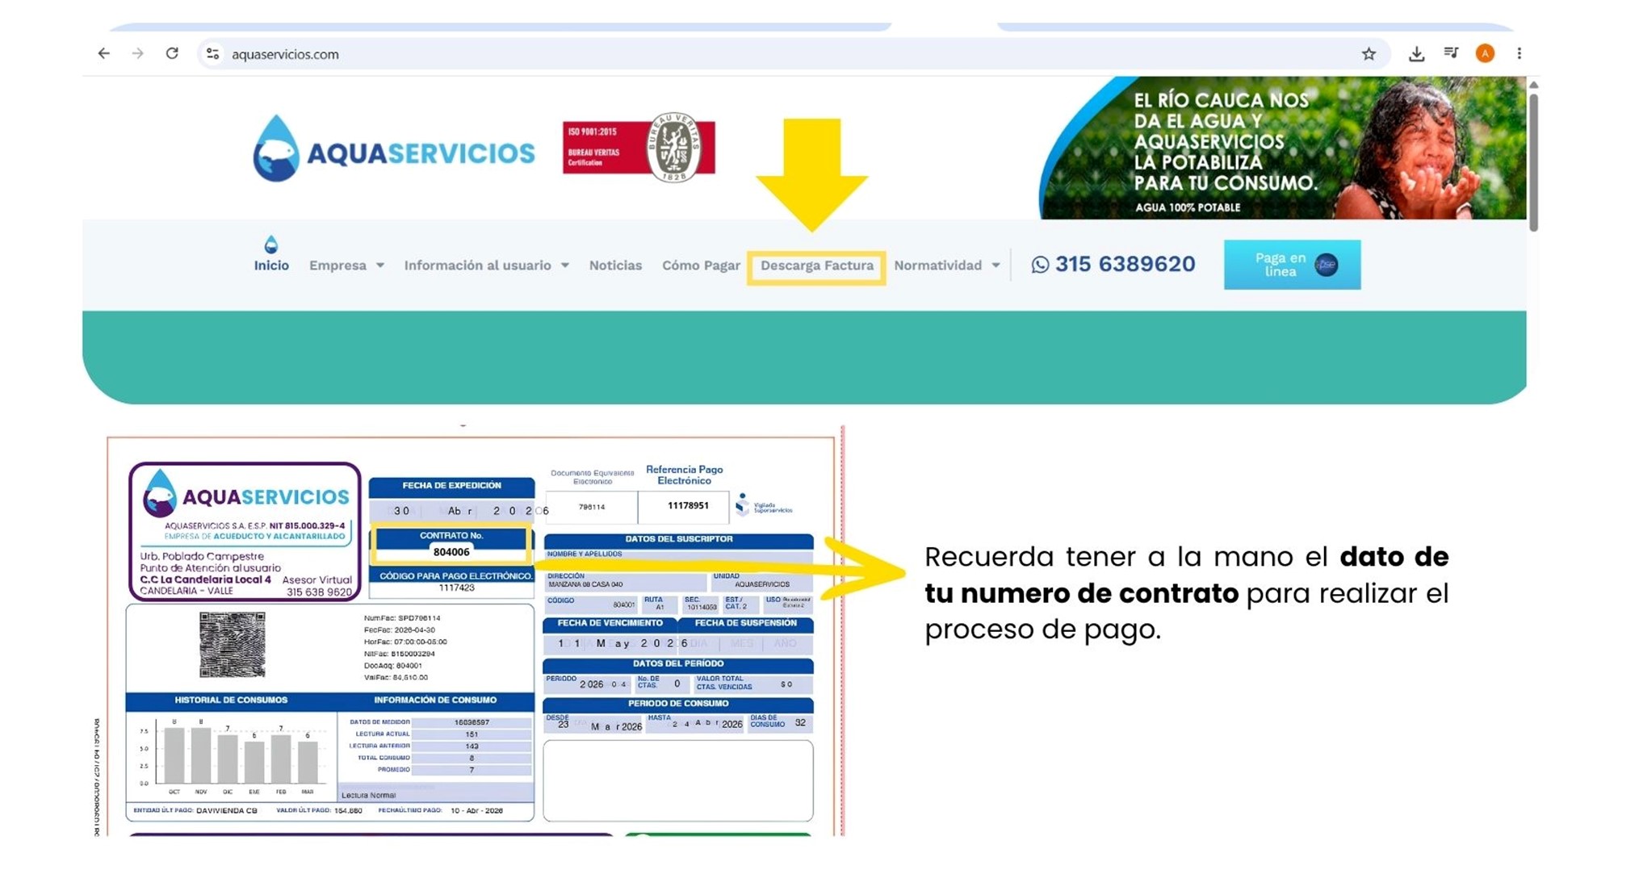Click the 'dato de tu numero de contrato' text
Viewport: 1639px width, 874px height.
(x=1187, y=575)
